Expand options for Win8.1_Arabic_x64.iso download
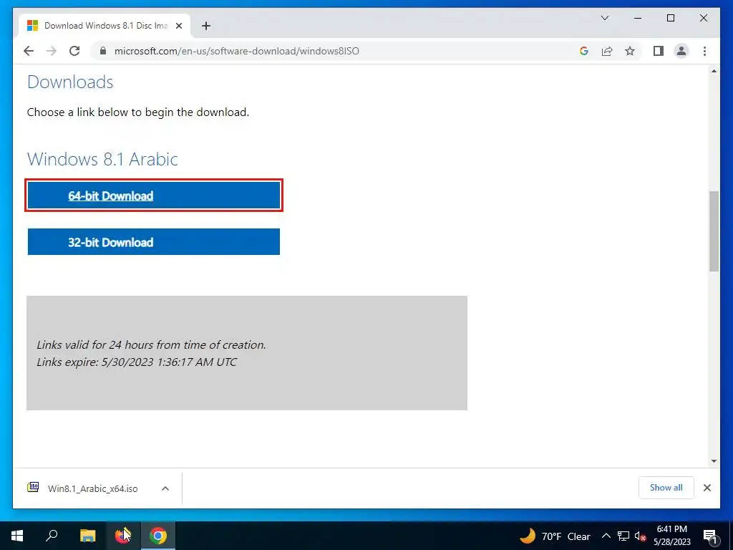 pos(165,488)
